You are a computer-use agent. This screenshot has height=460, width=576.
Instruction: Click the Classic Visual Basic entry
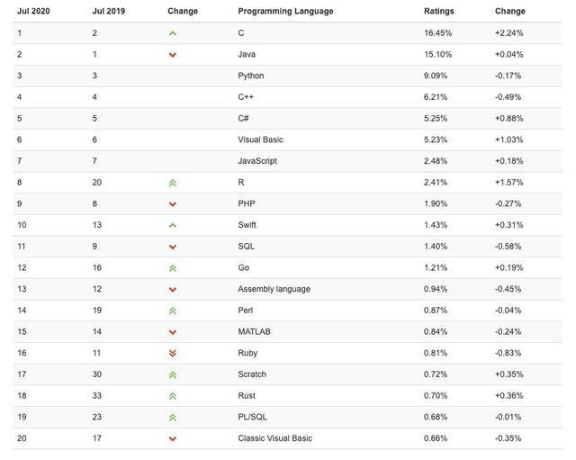point(274,438)
